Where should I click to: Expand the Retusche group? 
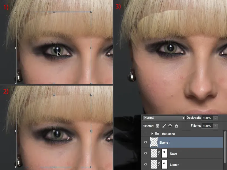tap(152, 134)
